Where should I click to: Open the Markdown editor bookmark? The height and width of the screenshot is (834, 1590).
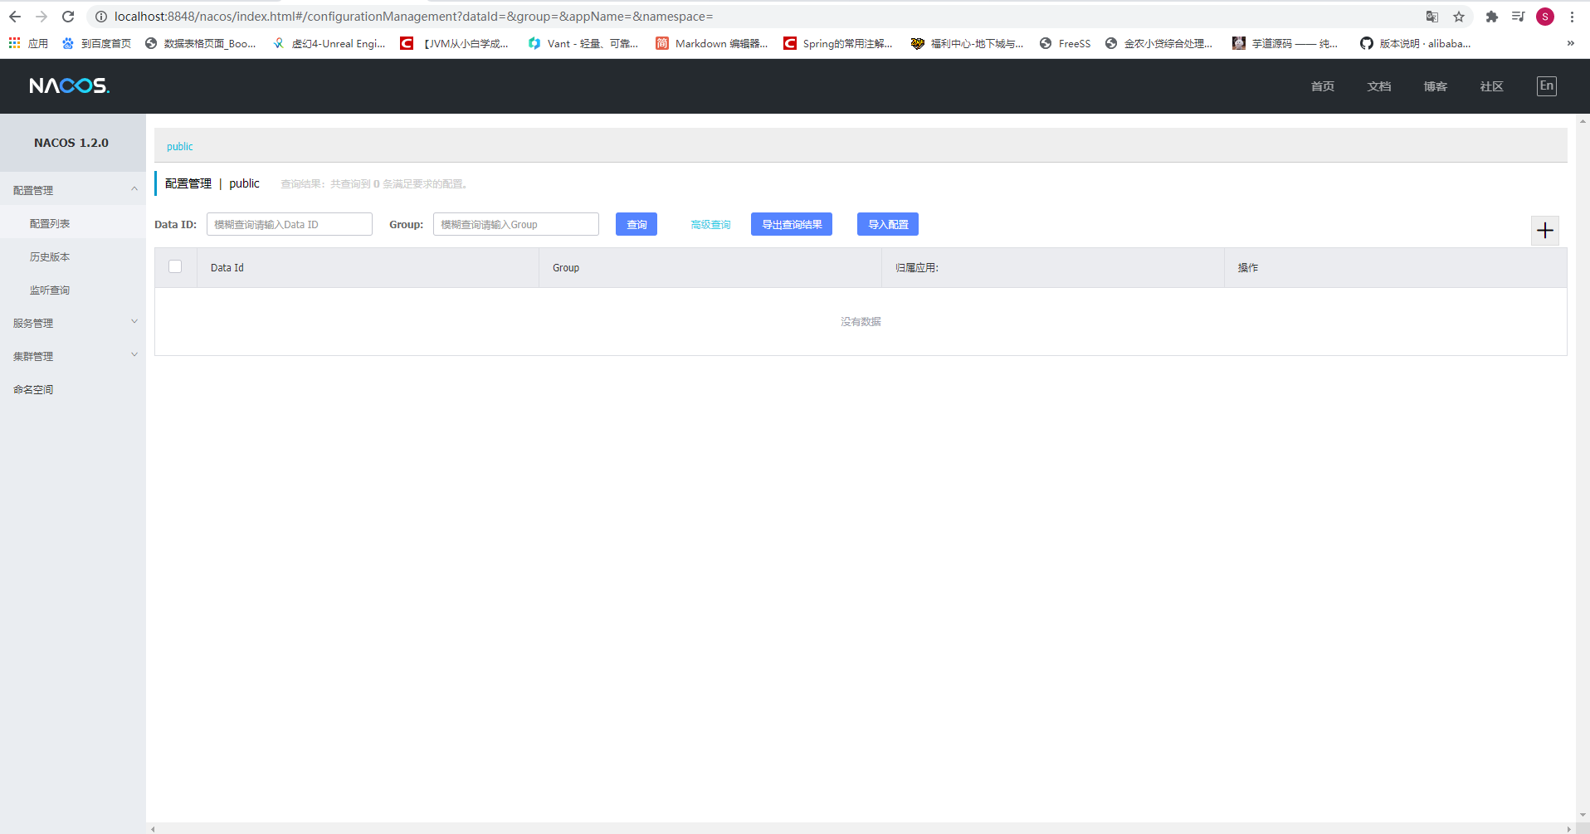pyautogui.click(x=712, y=43)
